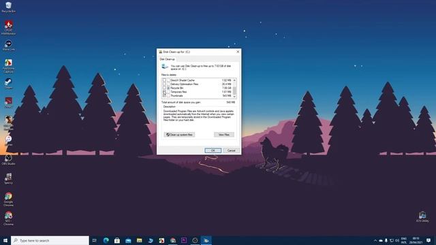Viewport: 436px width, 245px height.
Task: Open the network tray icon
Action: tap(392, 240)
